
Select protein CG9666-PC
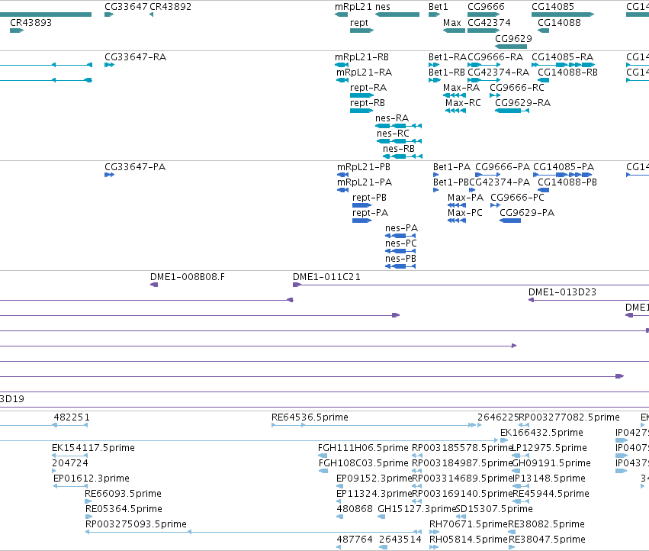click(496, 205)
